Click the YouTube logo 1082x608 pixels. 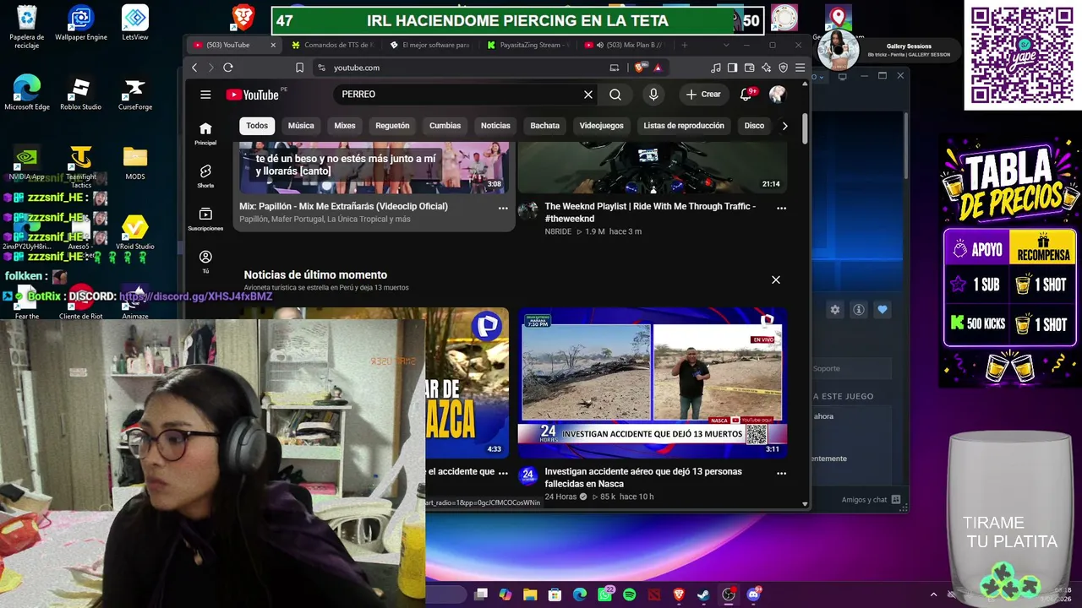(x=253, y=95)
